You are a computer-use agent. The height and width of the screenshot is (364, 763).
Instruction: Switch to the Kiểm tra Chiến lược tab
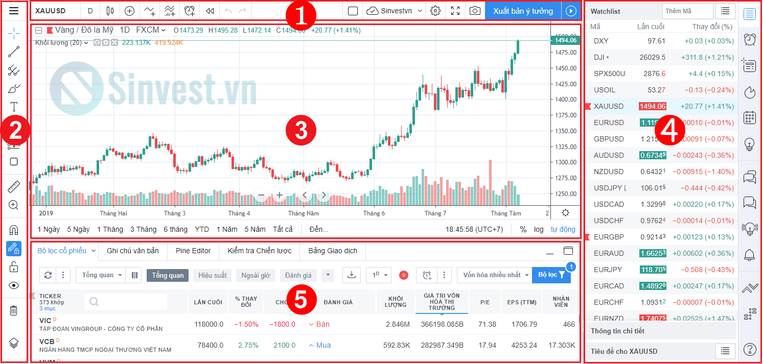(260, 251)
